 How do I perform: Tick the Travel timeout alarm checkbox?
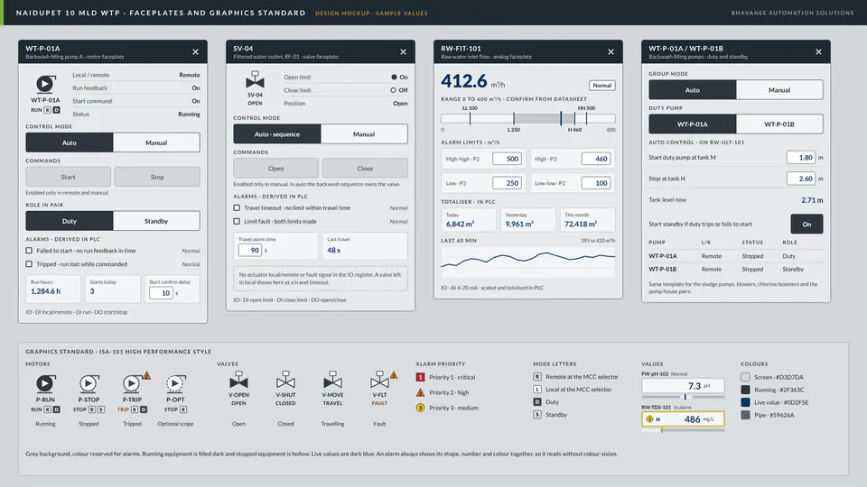tap(237, 207)
